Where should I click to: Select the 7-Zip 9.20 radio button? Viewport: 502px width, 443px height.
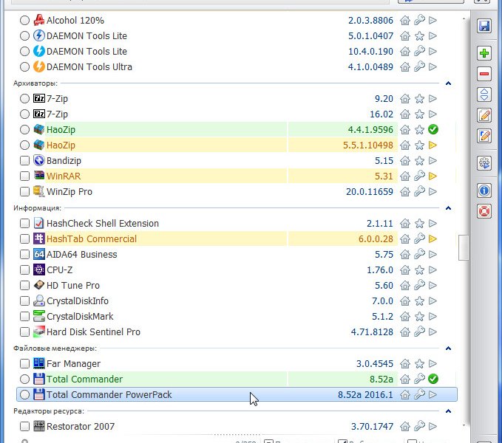point(24,98)
